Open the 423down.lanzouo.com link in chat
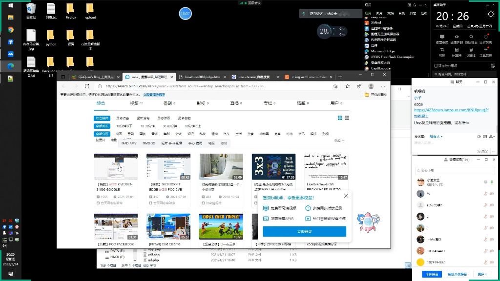The width and height of the screenshot is (500, 281). [x=451, y=110]
